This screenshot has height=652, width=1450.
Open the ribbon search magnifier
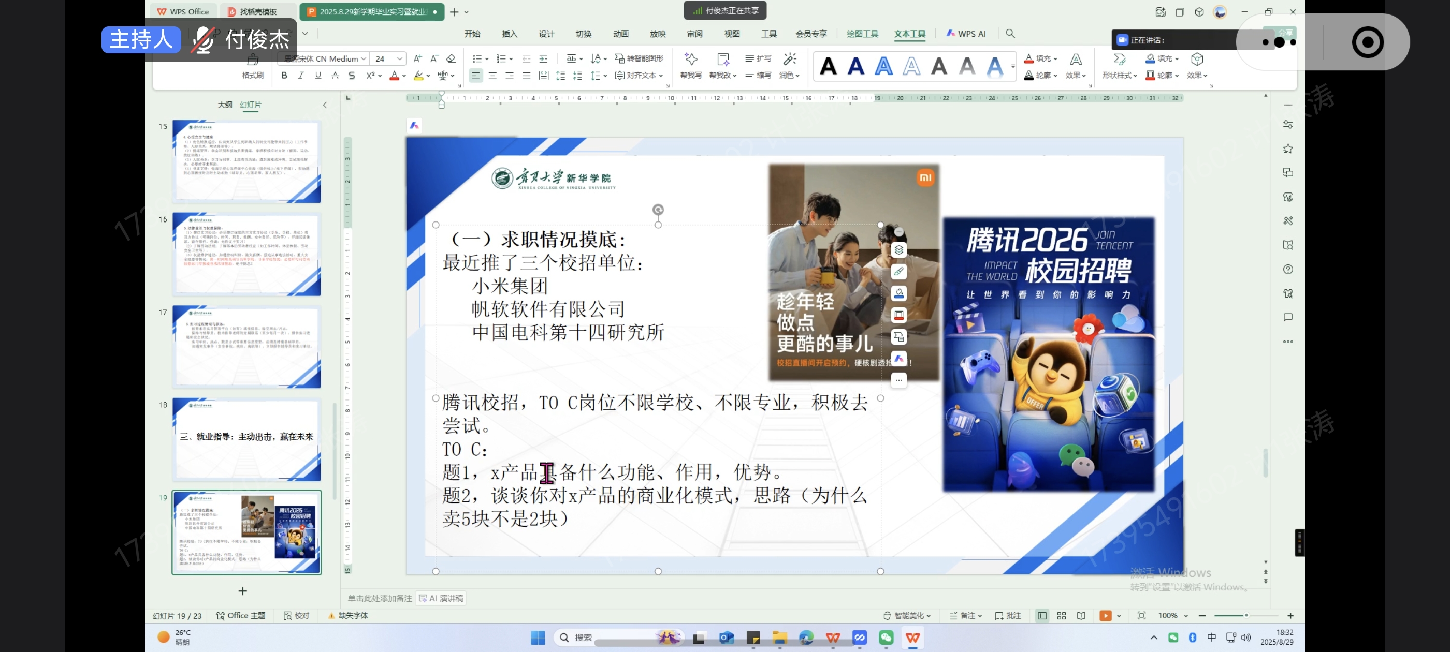click(x=1010, y=34)
